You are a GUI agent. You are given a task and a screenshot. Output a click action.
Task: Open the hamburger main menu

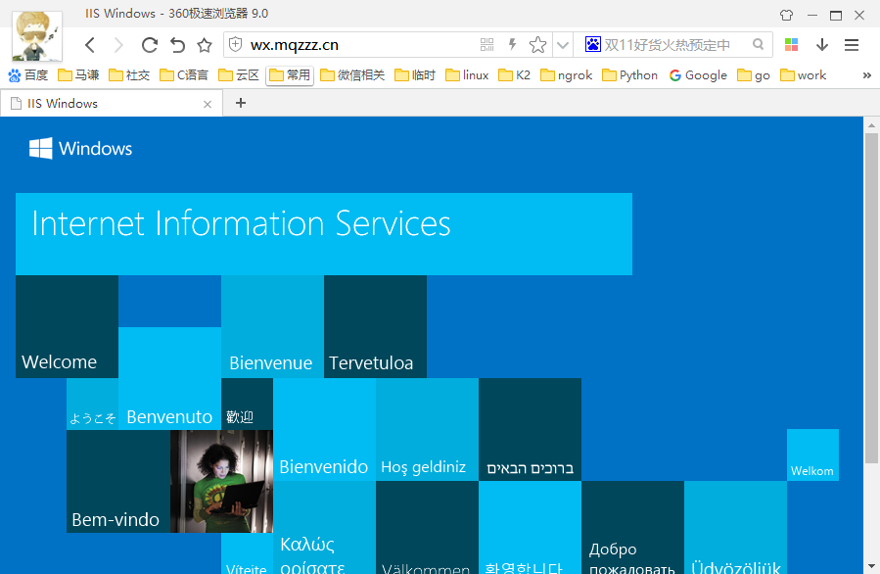click(x=852, y=45)
